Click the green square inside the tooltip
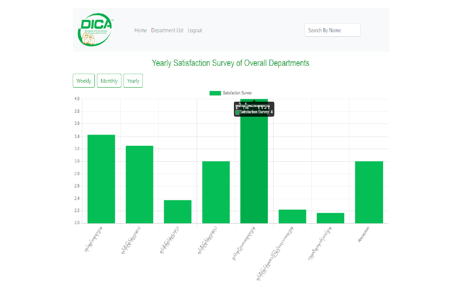 pyautogui.click(x=237, y=112)
